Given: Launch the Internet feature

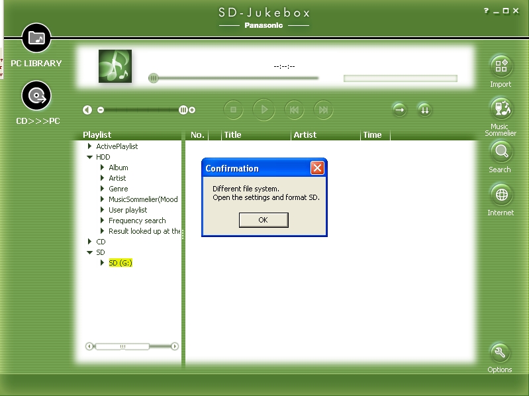Looking at the screenshot, I should [x=501, y=195].
